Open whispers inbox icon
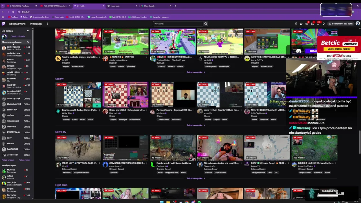The image size is (361, 203). pyautogui.click(x=312, y=24)
